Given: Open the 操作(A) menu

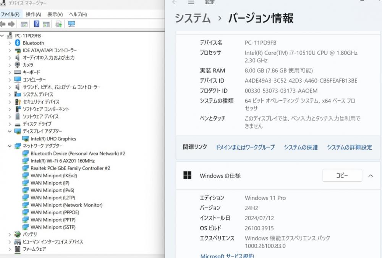Looking at the screenshot, I should click(33, 15).
